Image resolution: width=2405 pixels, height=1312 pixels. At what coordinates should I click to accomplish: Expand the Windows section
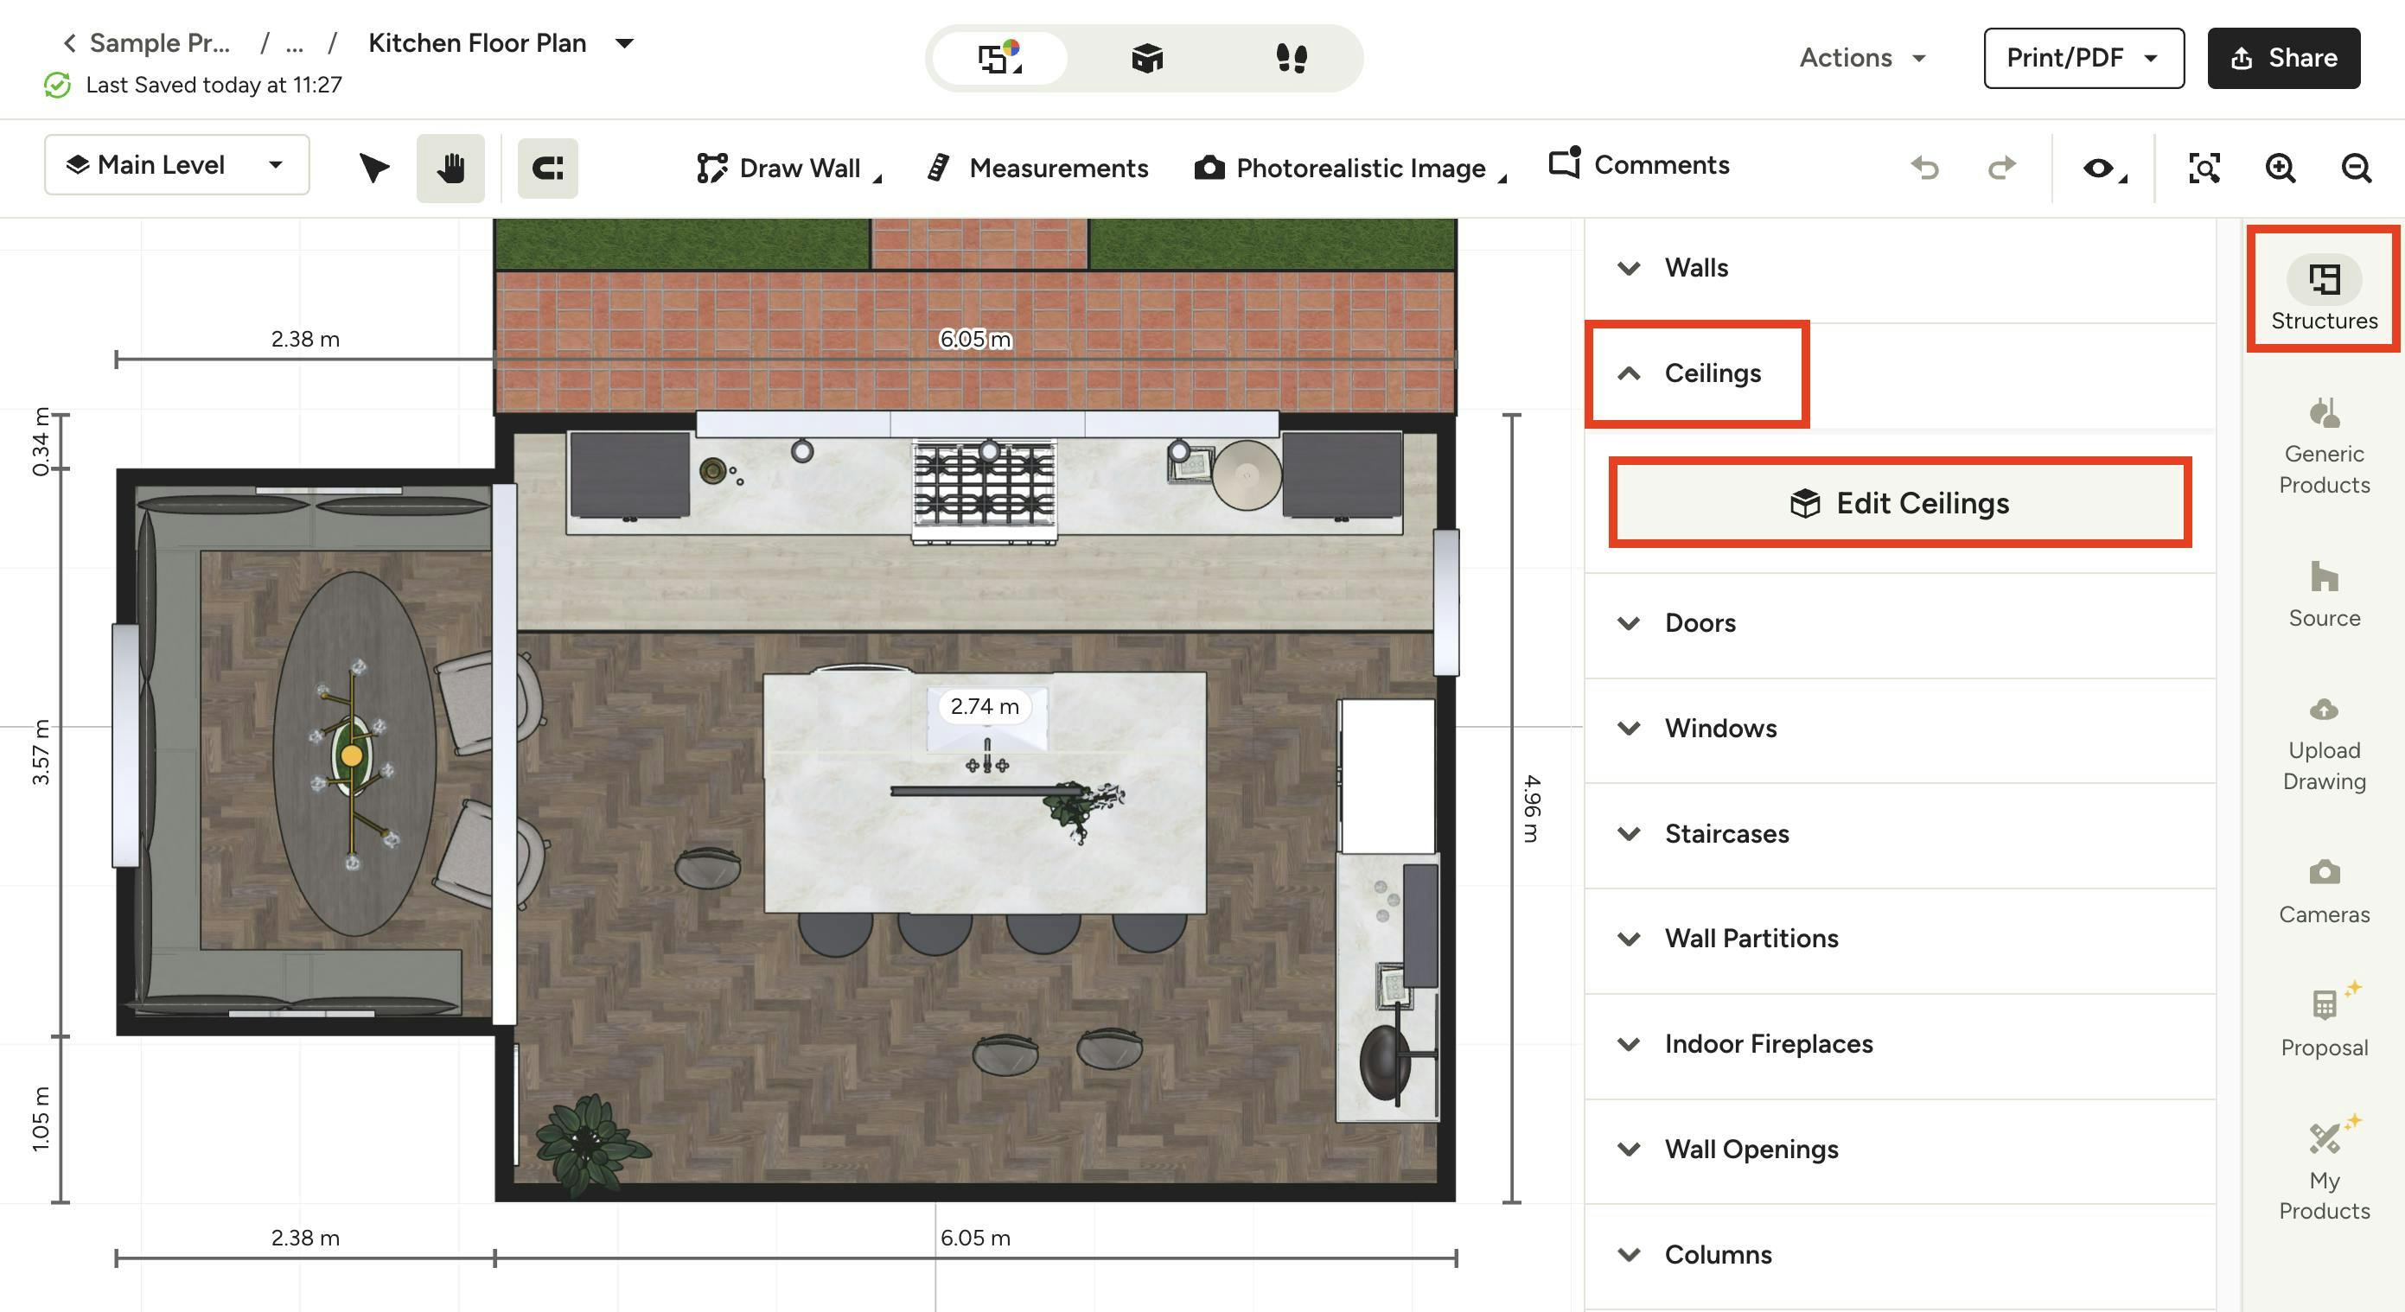pyautogui.click(x=1900, y=729)
